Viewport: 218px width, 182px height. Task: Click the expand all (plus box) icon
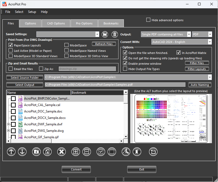pyautogui.click(x=76, y=152)
